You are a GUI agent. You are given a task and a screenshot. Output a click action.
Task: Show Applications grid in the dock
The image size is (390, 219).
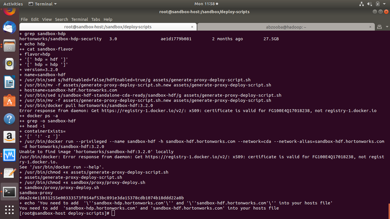click(x=9, y=210)
